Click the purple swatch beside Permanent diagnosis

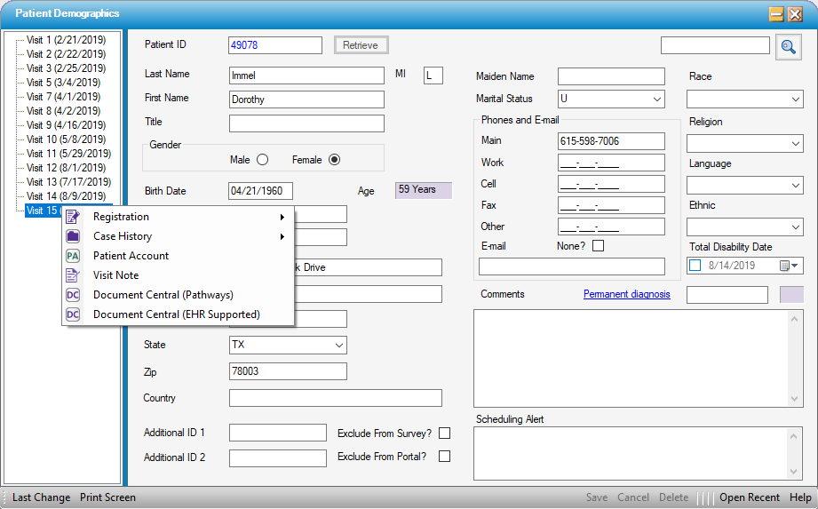(x=790, y=295)
